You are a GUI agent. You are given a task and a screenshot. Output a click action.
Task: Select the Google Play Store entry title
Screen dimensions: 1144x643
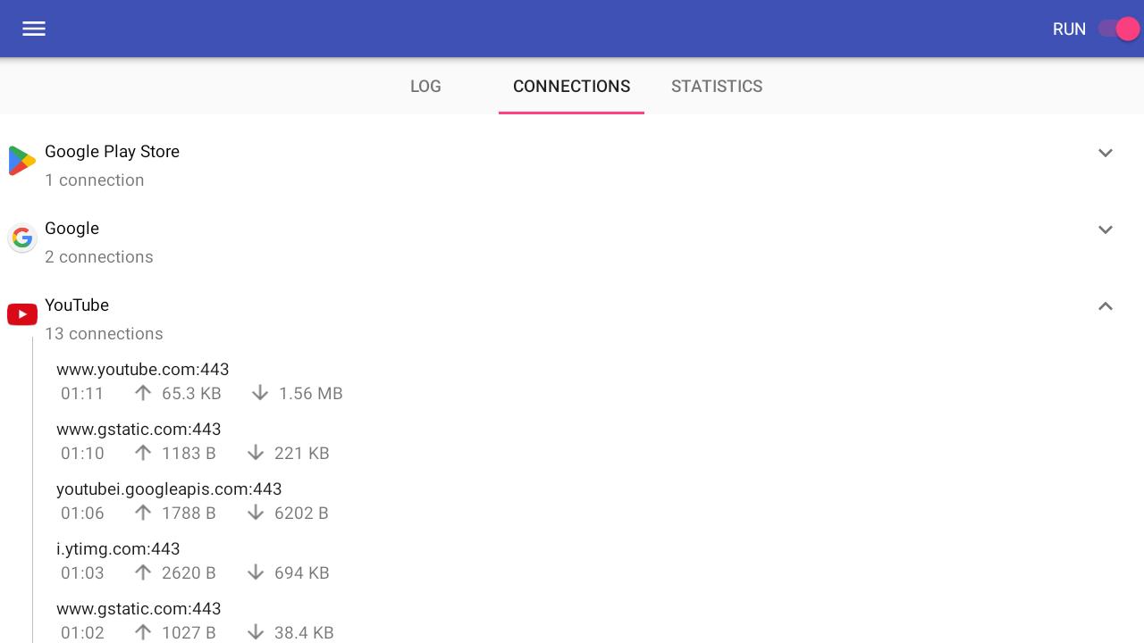point(112,152)
